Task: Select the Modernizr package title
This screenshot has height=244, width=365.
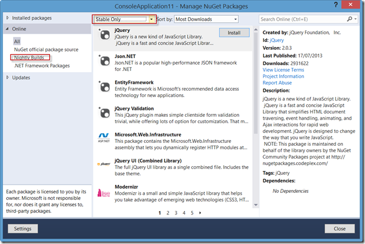Action: pos(126,187)
